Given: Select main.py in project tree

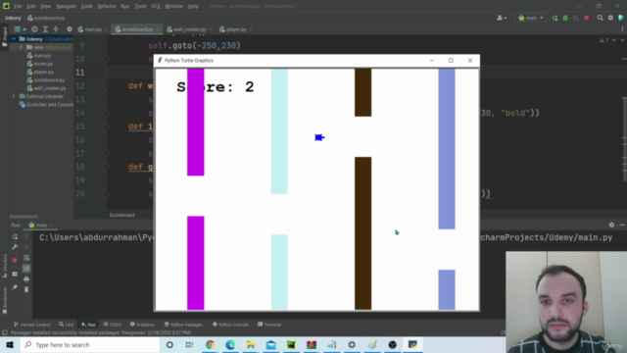Looking at the screenshot, I should [39, 56].
